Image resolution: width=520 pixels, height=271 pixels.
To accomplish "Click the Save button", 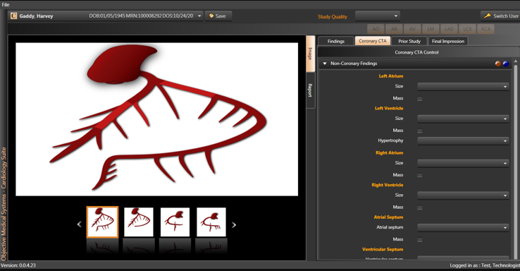I will (x=218, y=16).
